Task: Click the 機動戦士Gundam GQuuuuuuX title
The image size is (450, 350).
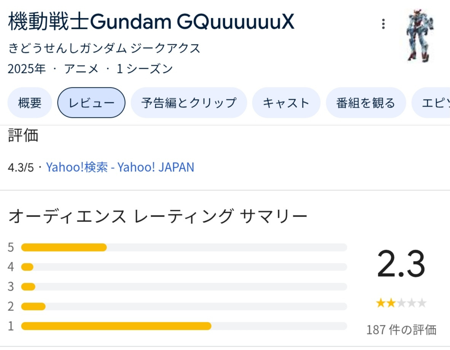Action: point(151,22)
